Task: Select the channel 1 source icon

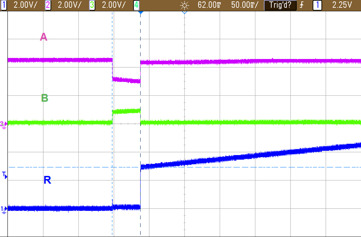Action: pos(4,5)
